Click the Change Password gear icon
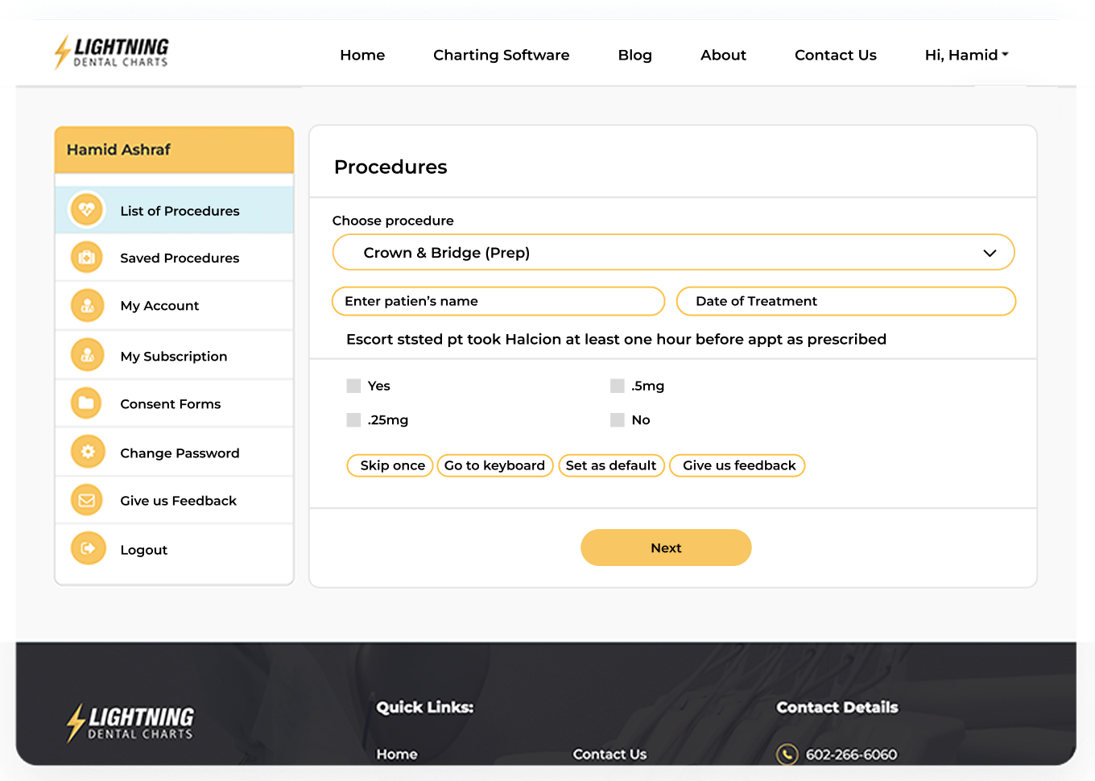The width and height of the screenshot is (1095, 781). tap(87, 452)
